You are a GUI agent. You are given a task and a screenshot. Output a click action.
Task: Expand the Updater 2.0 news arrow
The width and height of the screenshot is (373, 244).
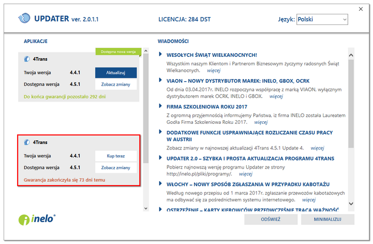160,157
